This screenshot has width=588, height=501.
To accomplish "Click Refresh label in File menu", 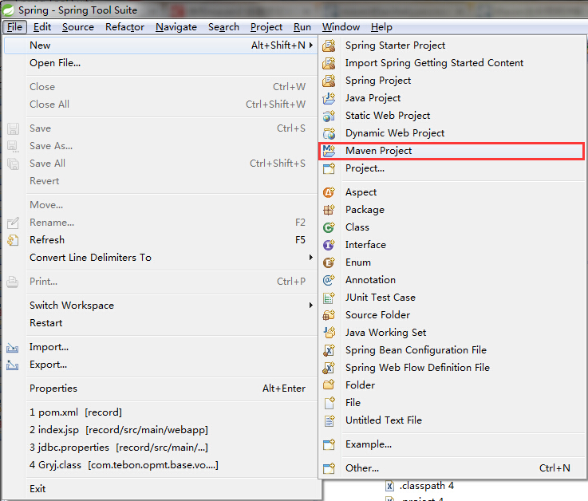I will click(47, 240).
